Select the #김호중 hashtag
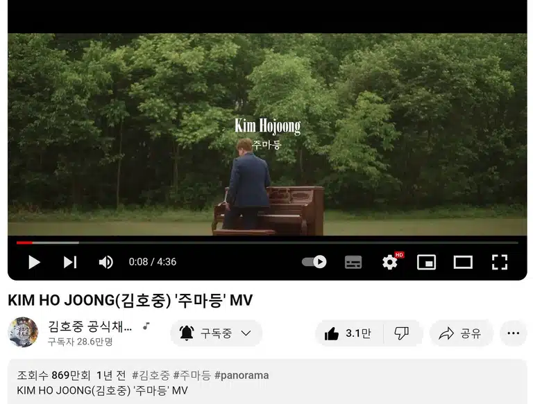Image resolution: width=533 pixels, height=404 pixels. click(x=151, y=375)
